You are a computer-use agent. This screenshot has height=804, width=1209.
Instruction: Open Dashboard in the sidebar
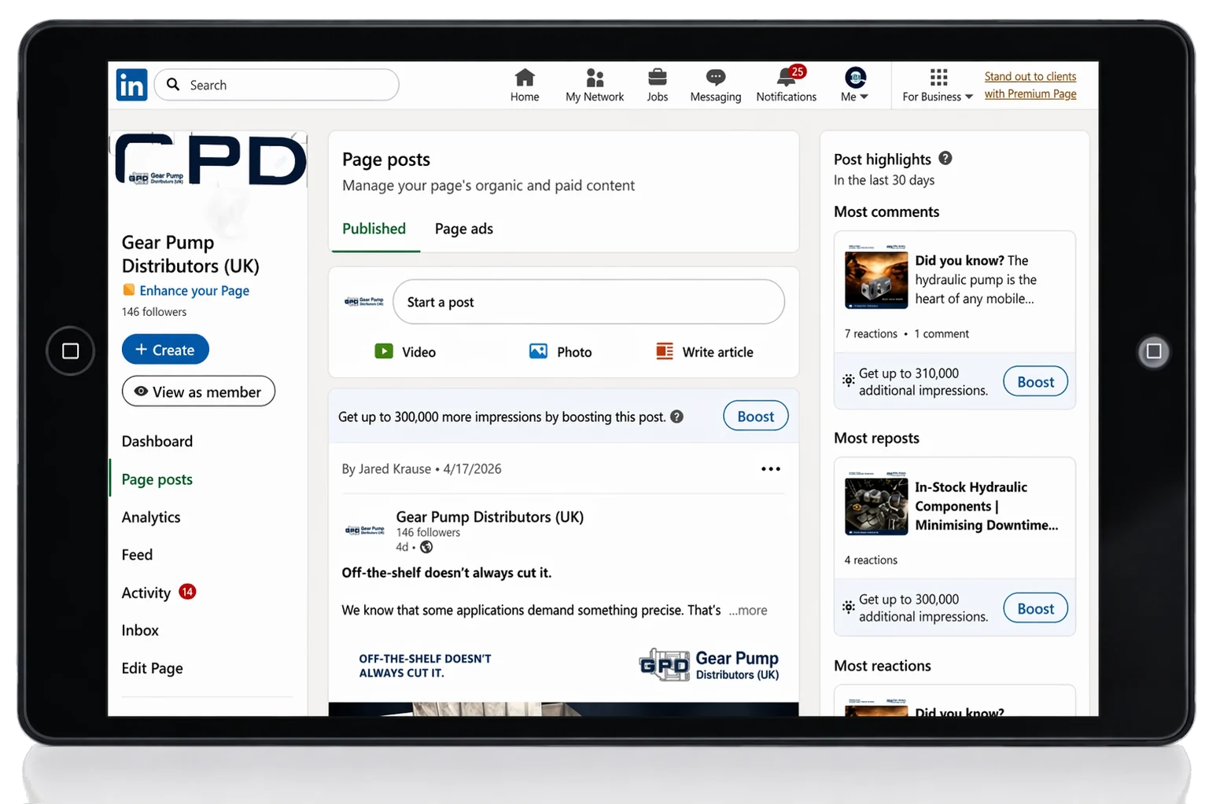(157, 442)
